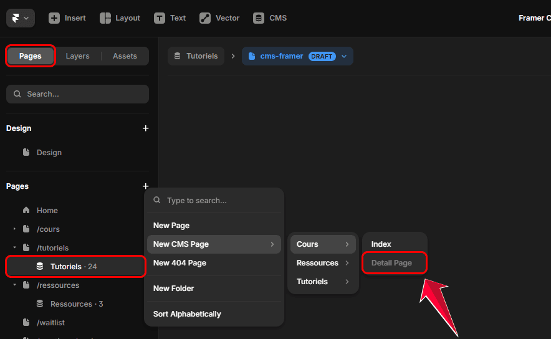551x339 pixels.
Task: Select the Text tool icon
Action: coord(159,18)
